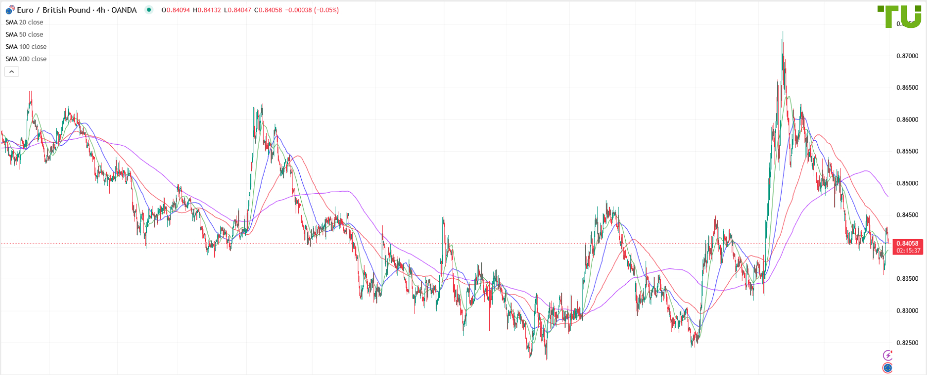
Task: Click the 0.84500 price axis label
Action: [x=907, y=215]
